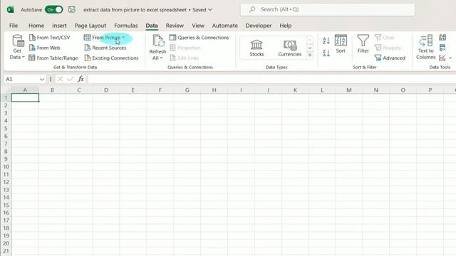
Task: Select column D header
Action: tap(106, 90)
